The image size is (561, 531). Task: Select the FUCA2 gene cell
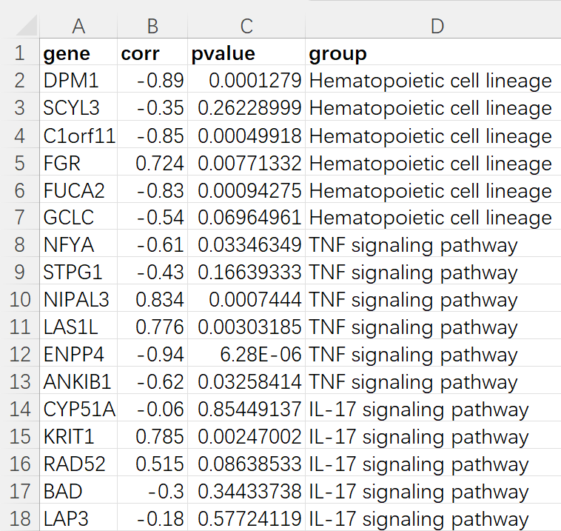click(78, 190)
